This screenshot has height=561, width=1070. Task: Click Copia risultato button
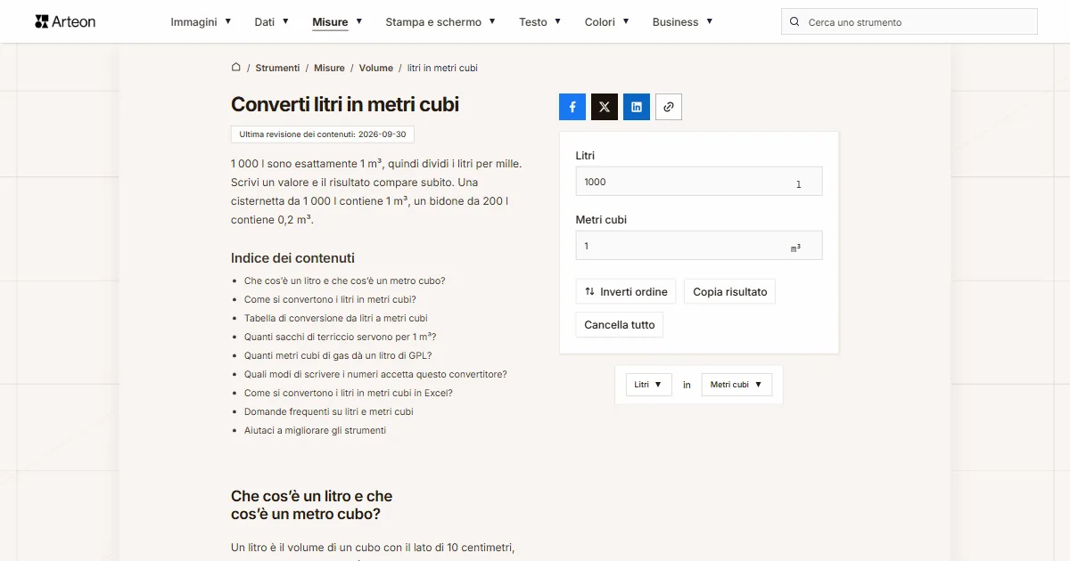(x=730, y=292)
